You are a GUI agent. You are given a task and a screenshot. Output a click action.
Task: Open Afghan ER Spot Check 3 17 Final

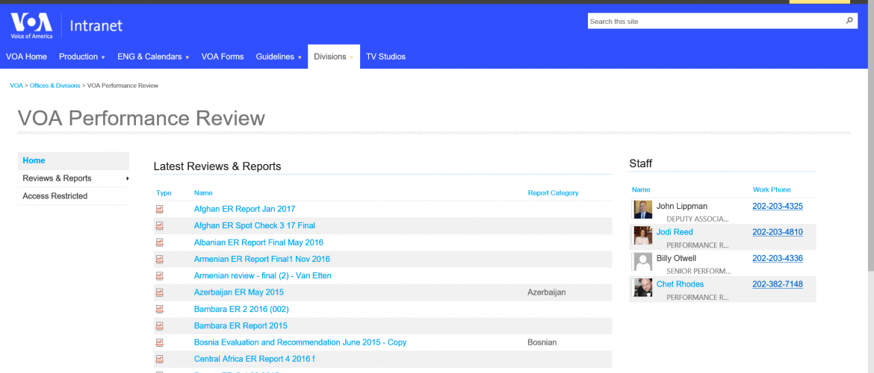point(255,226)
